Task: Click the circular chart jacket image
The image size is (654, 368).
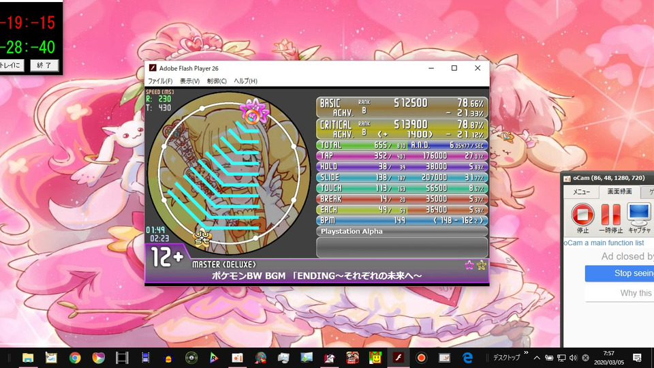Action: (x=229, y=173)
